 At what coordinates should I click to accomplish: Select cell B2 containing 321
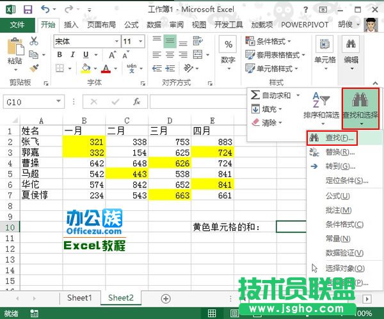(x=84, y=142)
